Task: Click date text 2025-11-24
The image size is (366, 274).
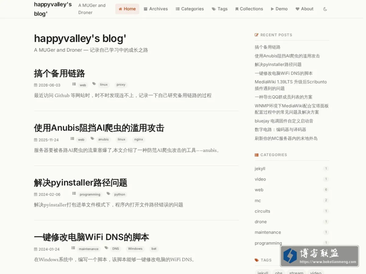Action: [48, 140]
